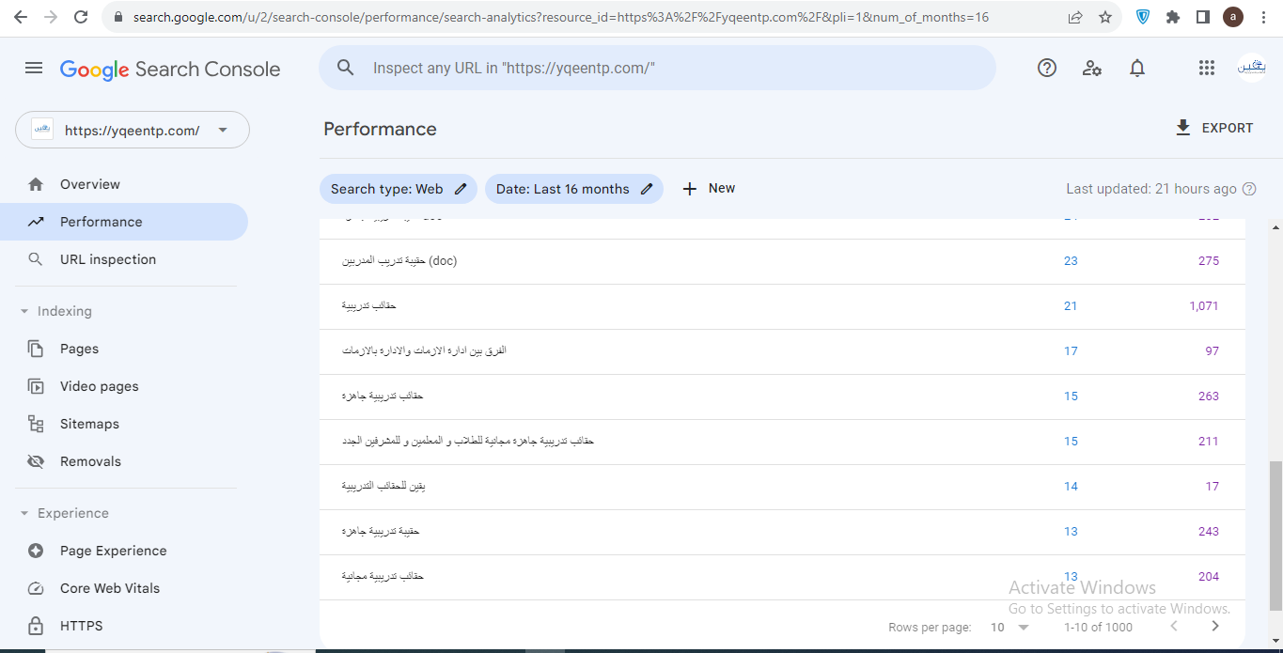This screenshot has width=1283, height=653.
Task: Open Removals in sidebar
Action: [124, 461]
